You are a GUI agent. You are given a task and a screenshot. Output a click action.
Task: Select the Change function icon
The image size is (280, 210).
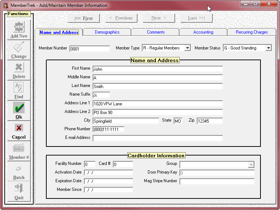(19, 47)
